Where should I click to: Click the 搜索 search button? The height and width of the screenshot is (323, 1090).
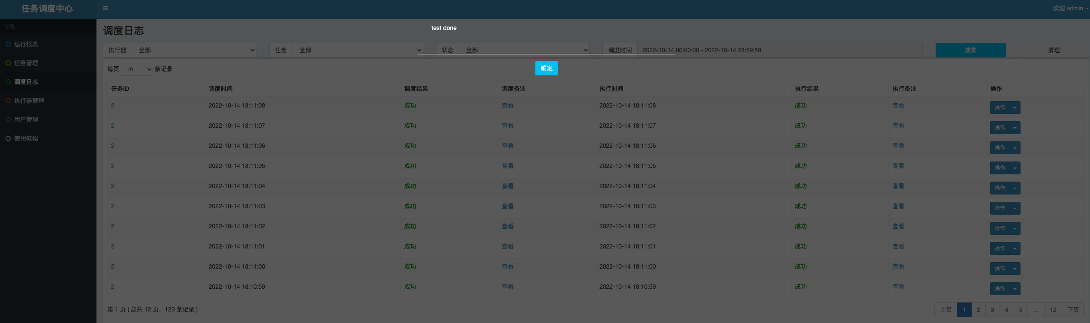tap(970, 50)
